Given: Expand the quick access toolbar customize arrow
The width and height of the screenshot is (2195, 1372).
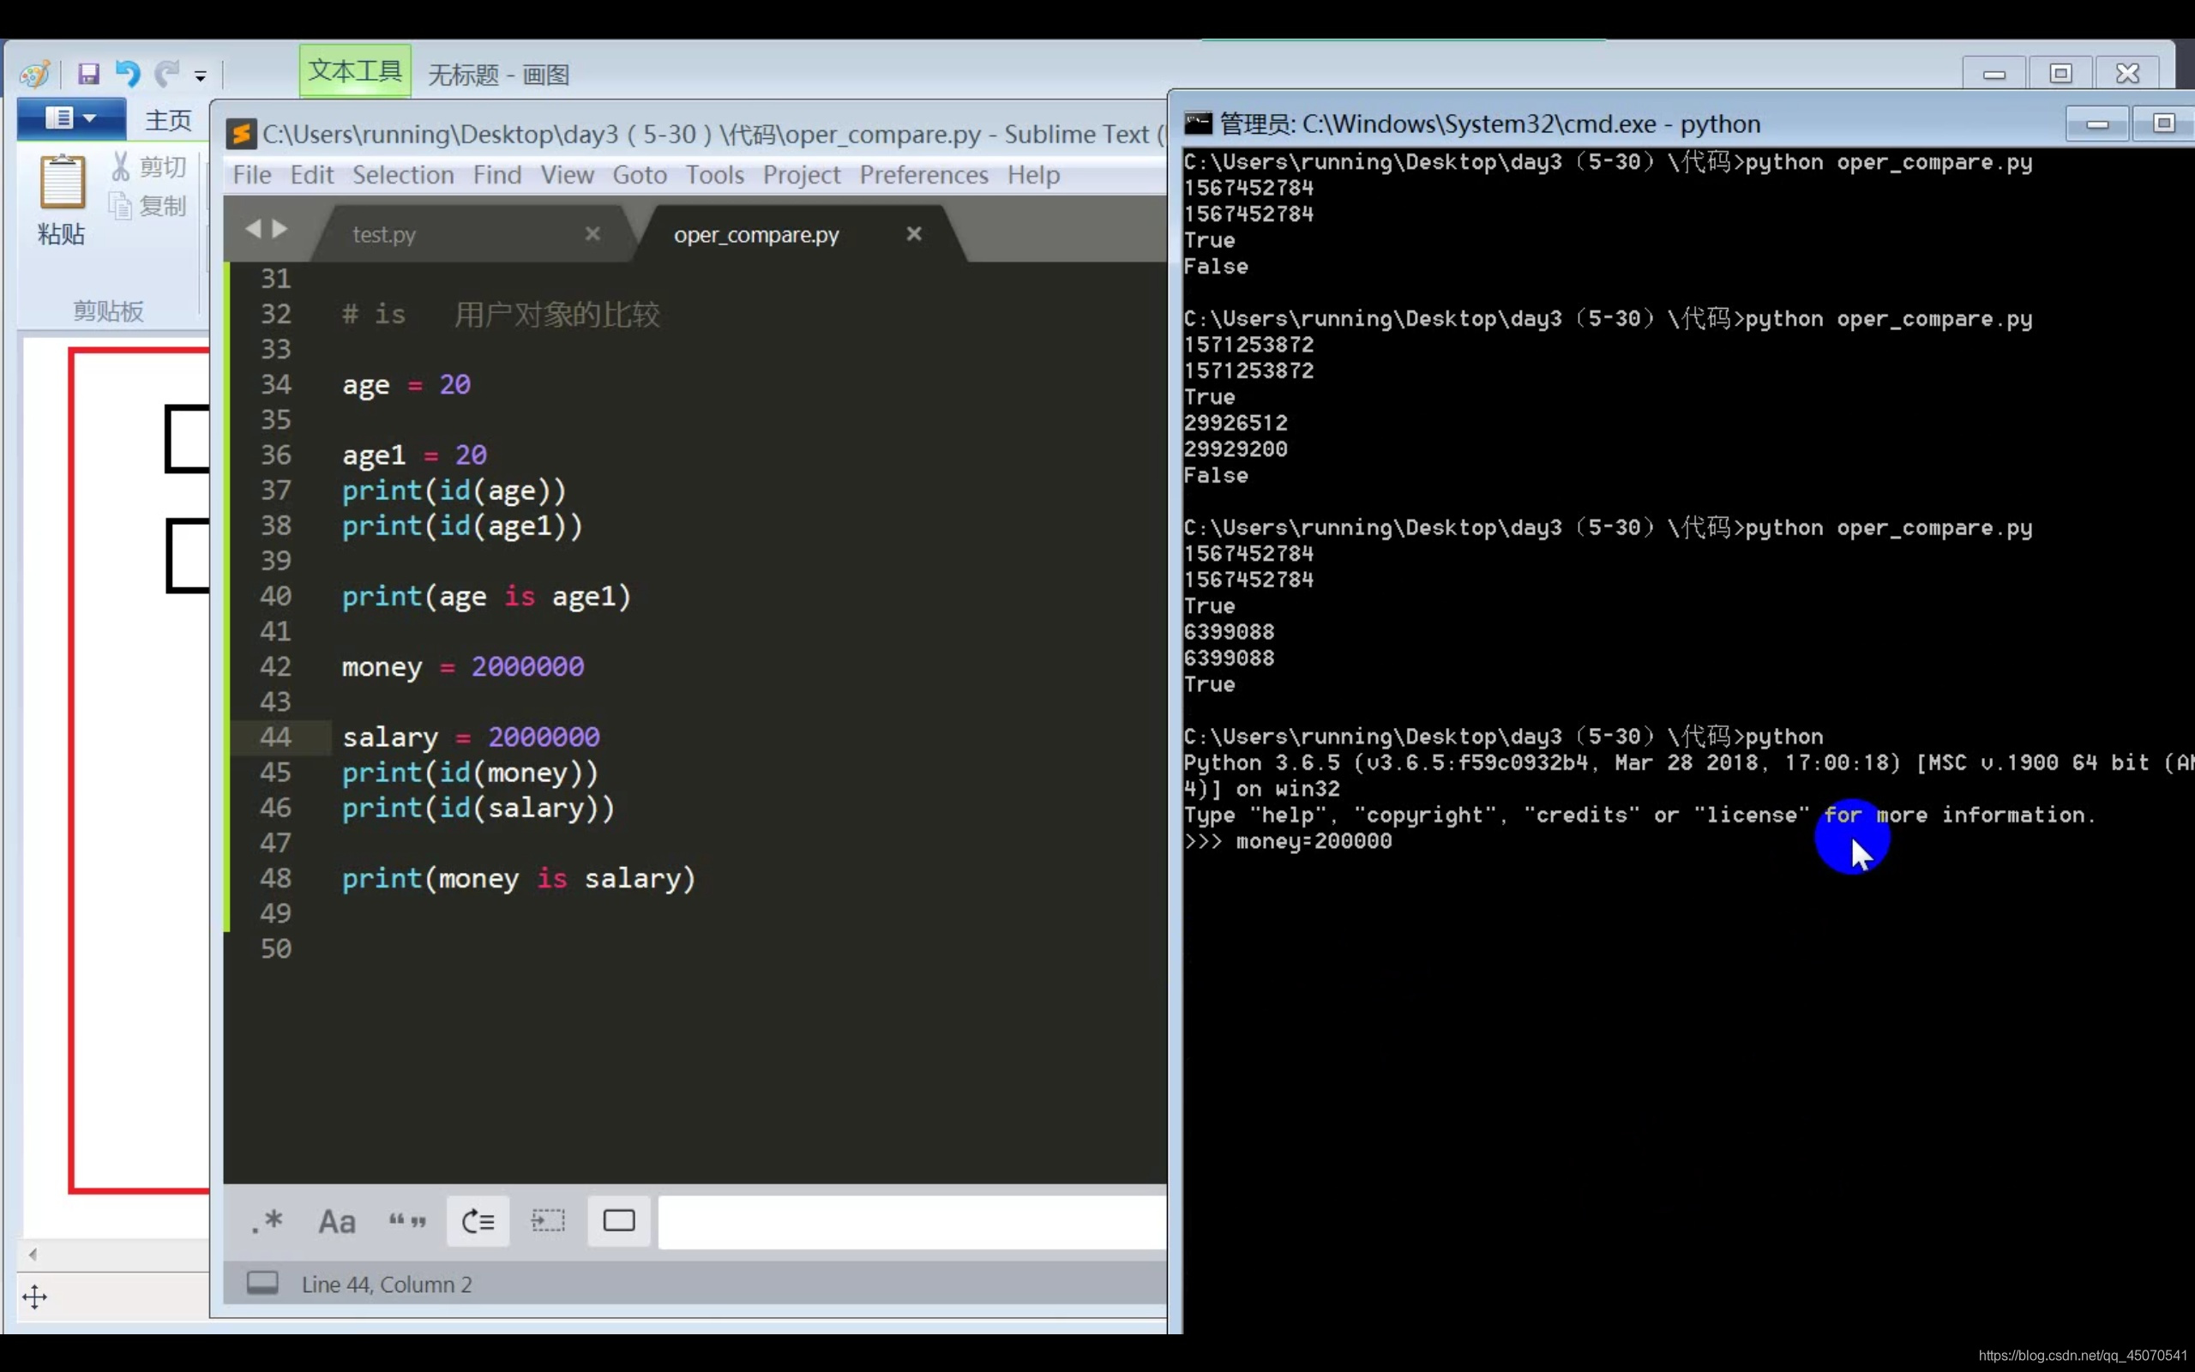Looking at the screenshot, I should click(x=201, y=76).
